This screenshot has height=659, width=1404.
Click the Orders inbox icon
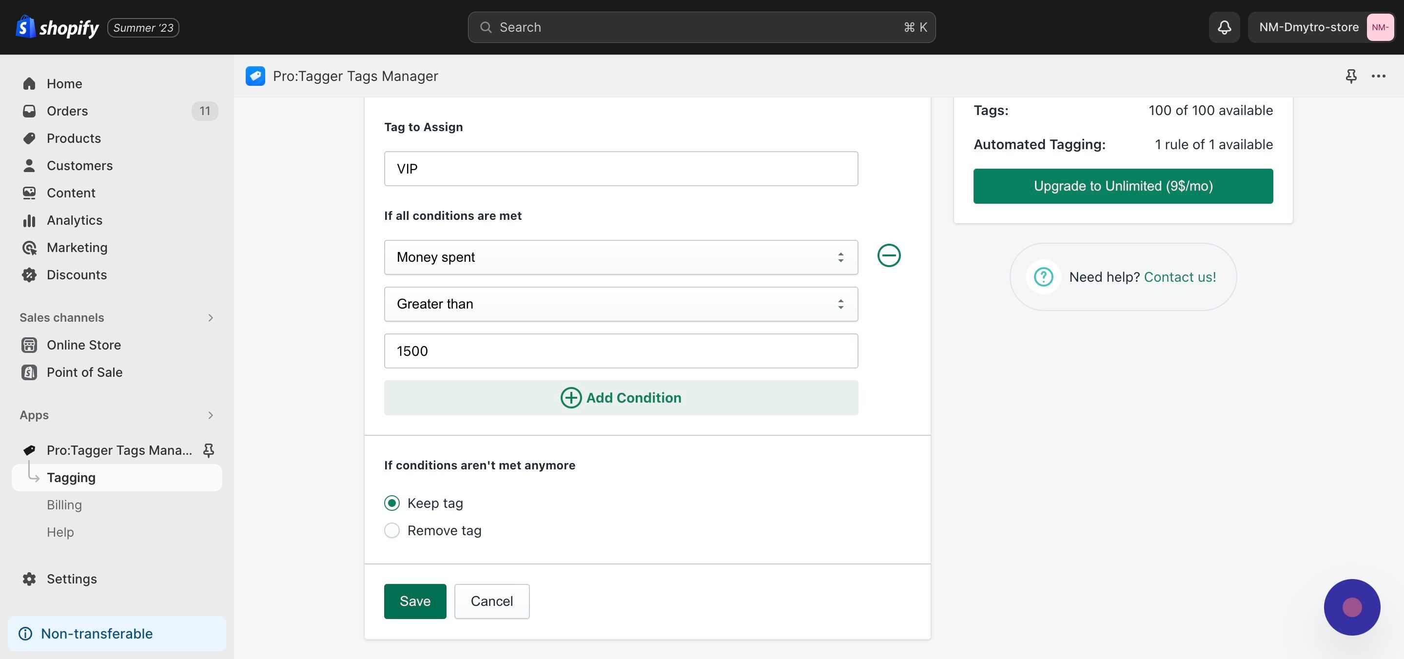[29, 111]
